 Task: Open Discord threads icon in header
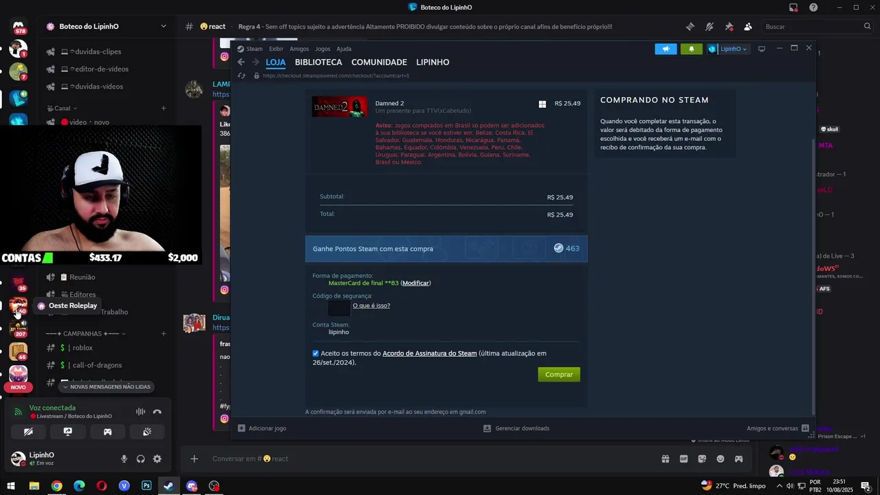(690, 26)
